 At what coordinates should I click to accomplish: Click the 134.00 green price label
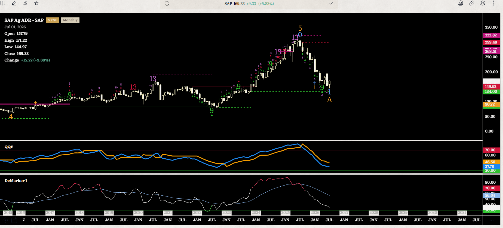(491, 91)
